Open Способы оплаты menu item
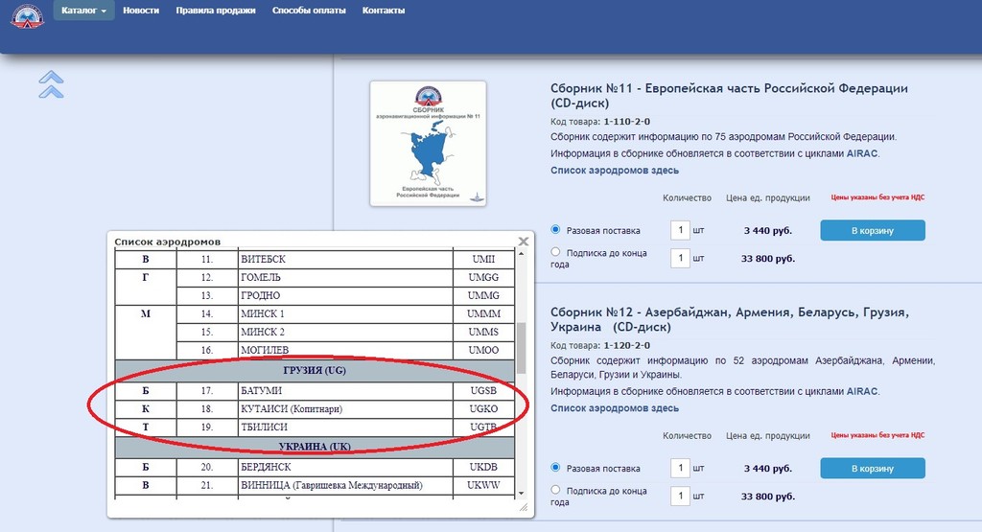Screen dimensions: 982x532 click(309, 11)
